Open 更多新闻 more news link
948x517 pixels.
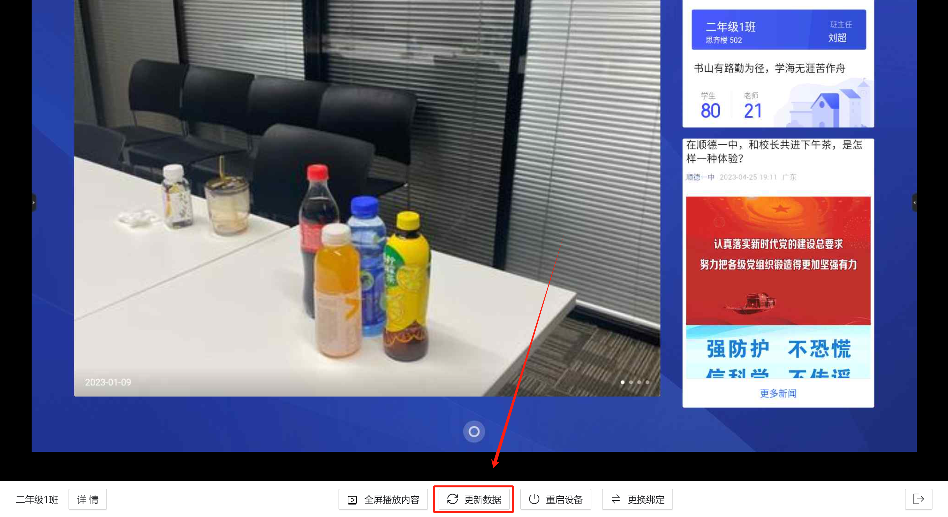click(778, 394)
